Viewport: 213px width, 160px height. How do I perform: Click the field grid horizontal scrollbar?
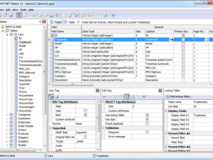pos(73,84)
